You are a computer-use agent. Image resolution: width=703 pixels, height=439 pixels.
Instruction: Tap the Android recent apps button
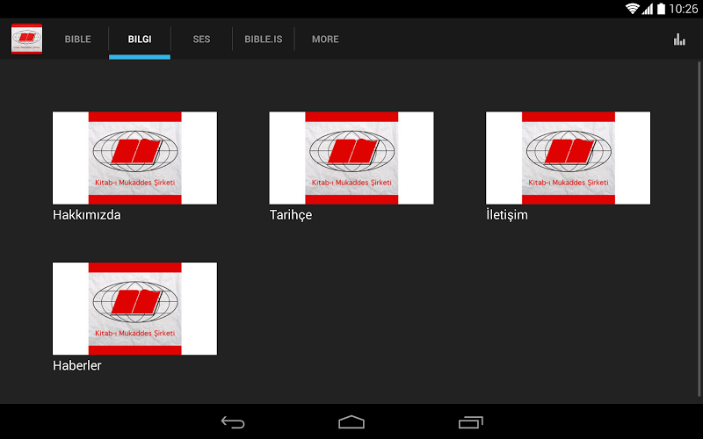coord(470,422)
